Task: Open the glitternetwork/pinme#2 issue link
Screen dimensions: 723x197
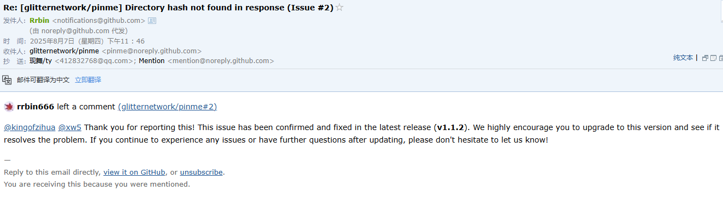Action: 167,107
